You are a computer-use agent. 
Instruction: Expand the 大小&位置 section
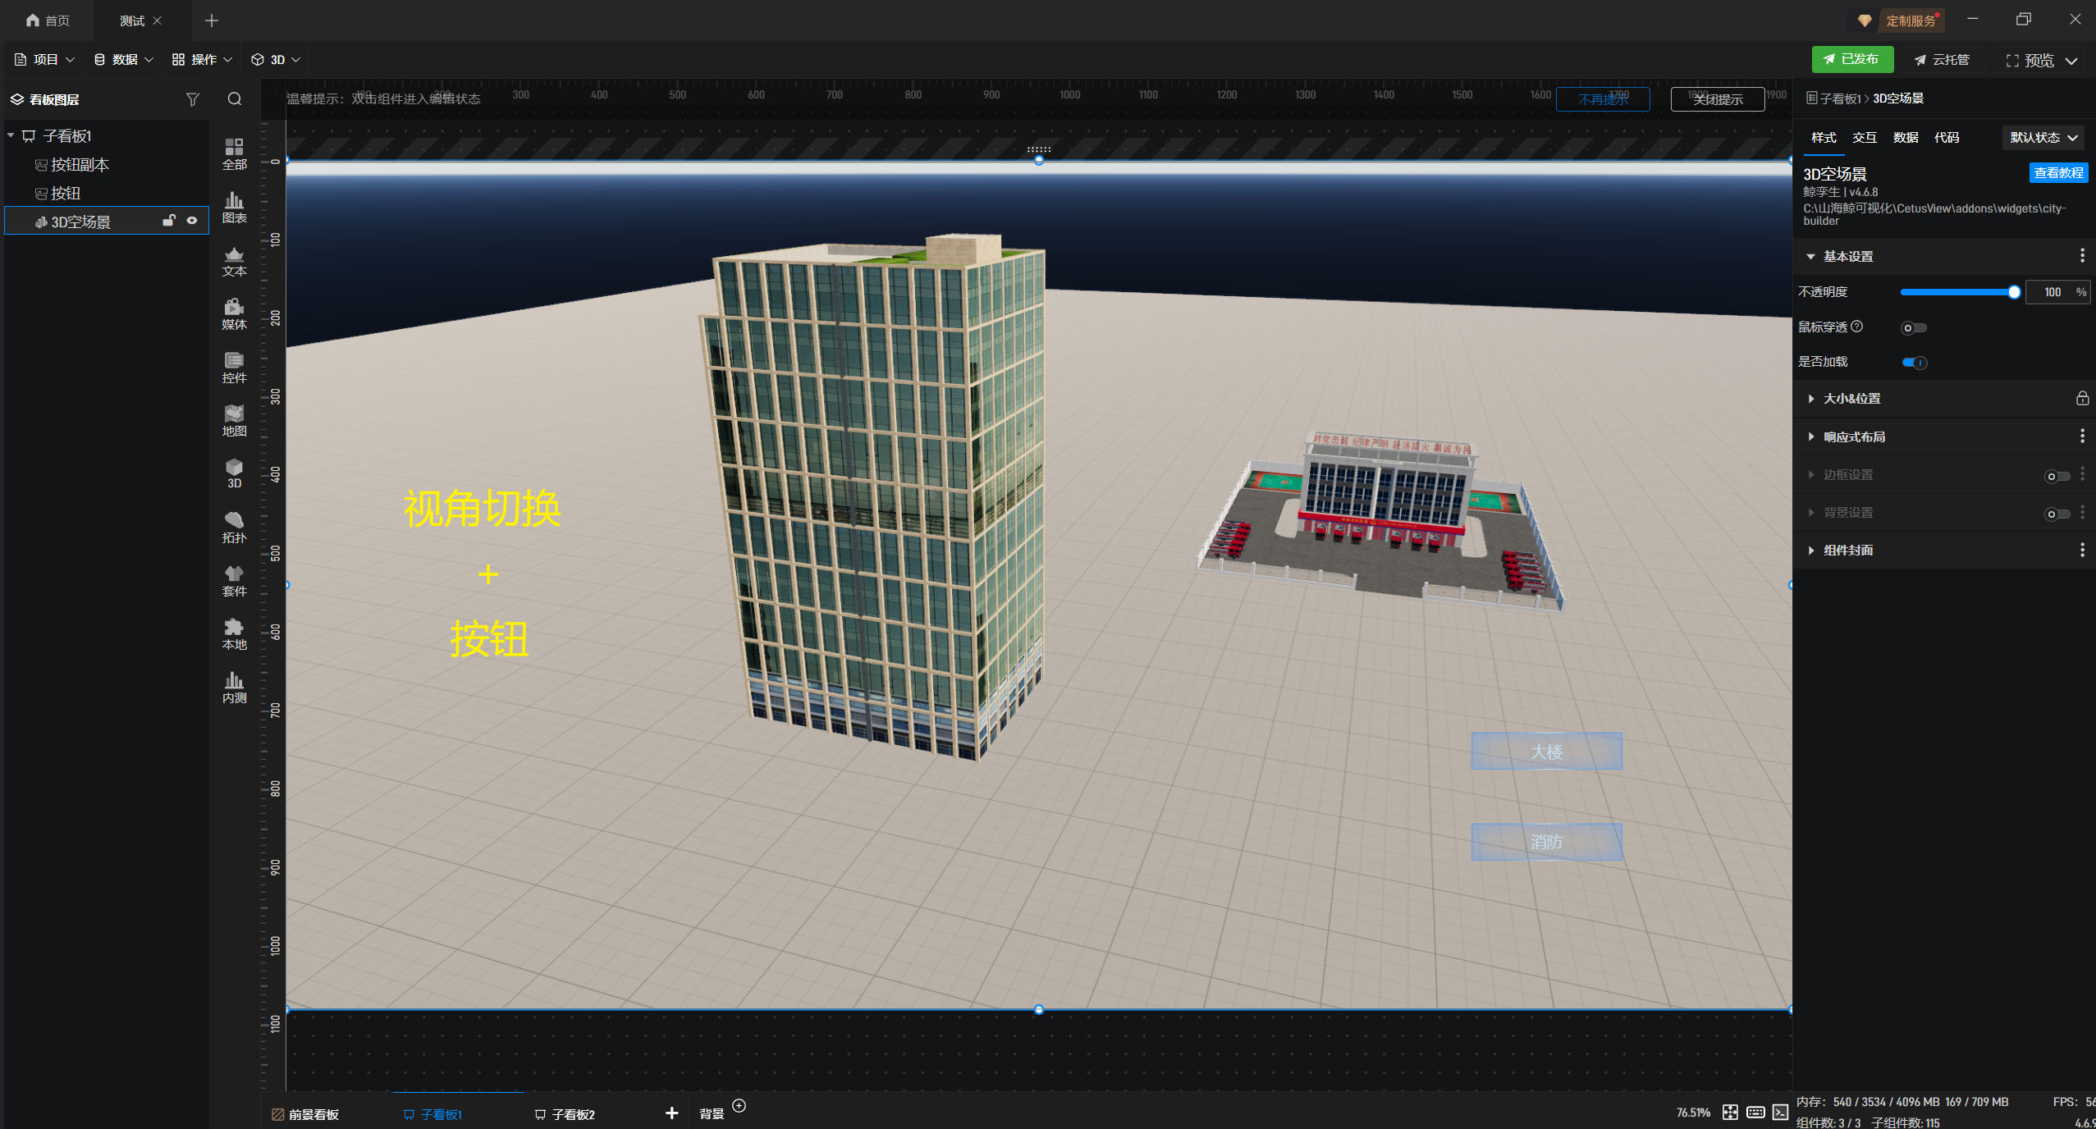(1851, 399)
